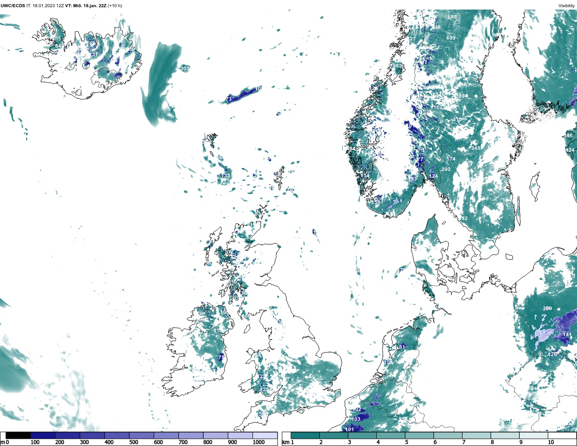Viewport: 577px width, 446px height.
Task: Choose the 500–600 m legend color
Action: 142,436
